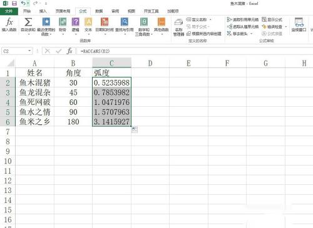
Task: Open the Math and Trig functions icon
Action: (144, 22)
